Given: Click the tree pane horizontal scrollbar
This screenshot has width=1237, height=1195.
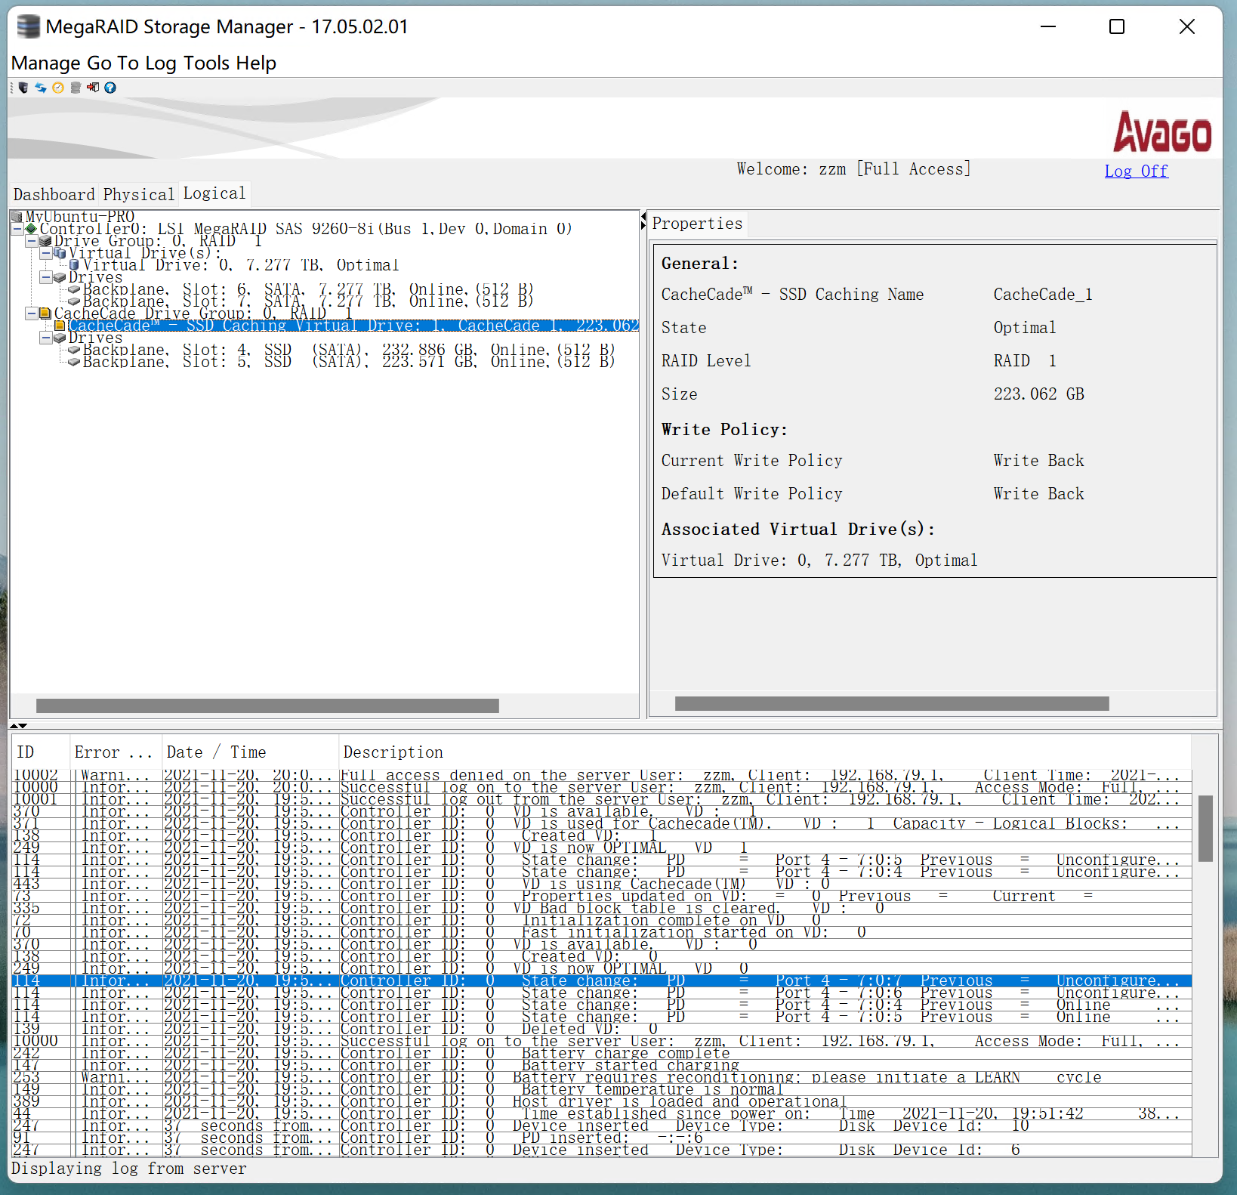Looking at the screenshot, I should 267,706.
